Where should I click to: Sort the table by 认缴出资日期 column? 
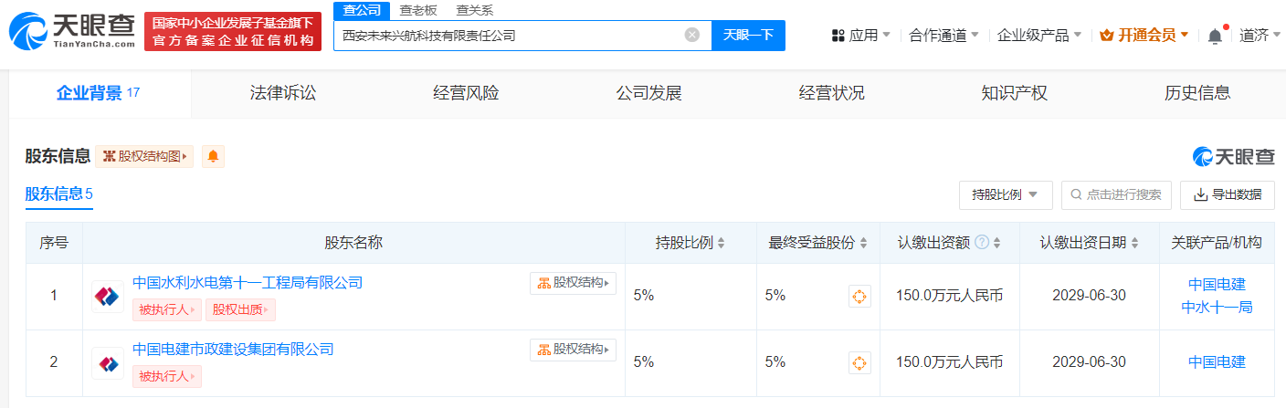click(x=1134, y=243)
